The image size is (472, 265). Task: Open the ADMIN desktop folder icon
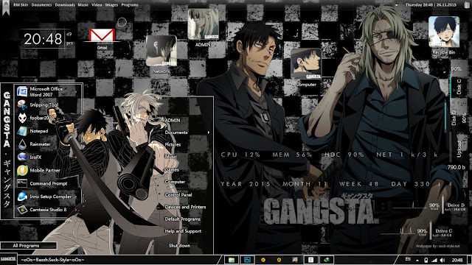pos(203,24)
